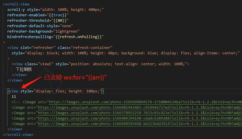Click the view class="view1" line
Image resolution: width=242 pixels, height=139 pixels.
point(100,64)
